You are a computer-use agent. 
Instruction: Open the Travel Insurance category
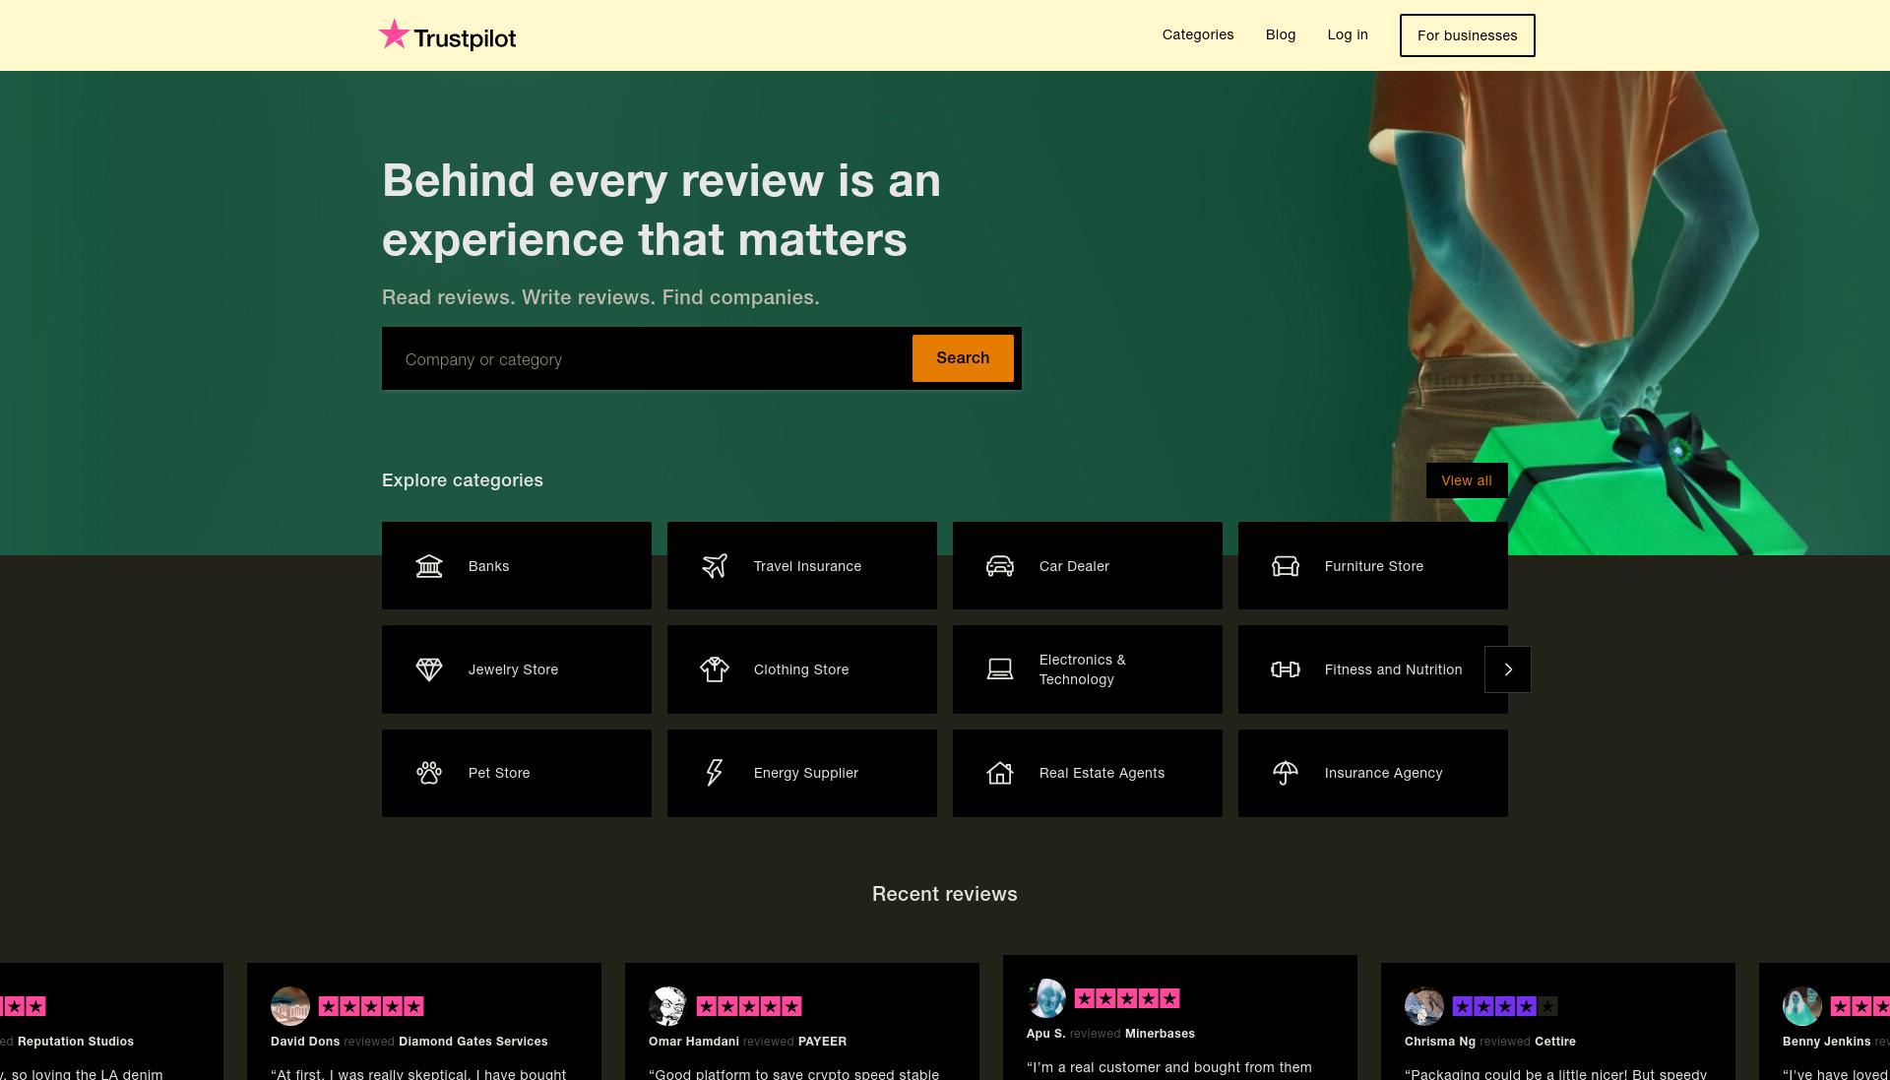point(802,566)
